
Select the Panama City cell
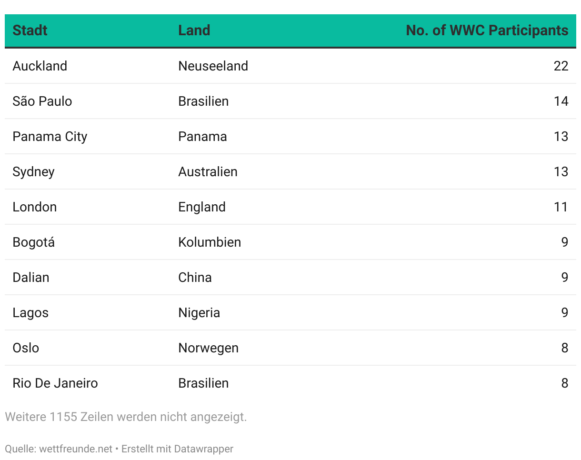(50, 137)
